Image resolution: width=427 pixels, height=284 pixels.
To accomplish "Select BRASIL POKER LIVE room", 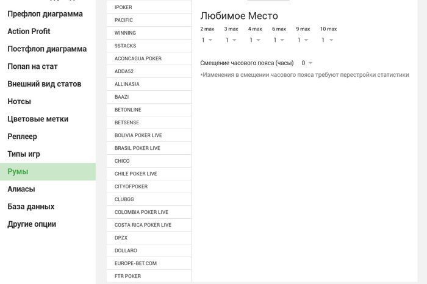I will click(x=149, y=148).
